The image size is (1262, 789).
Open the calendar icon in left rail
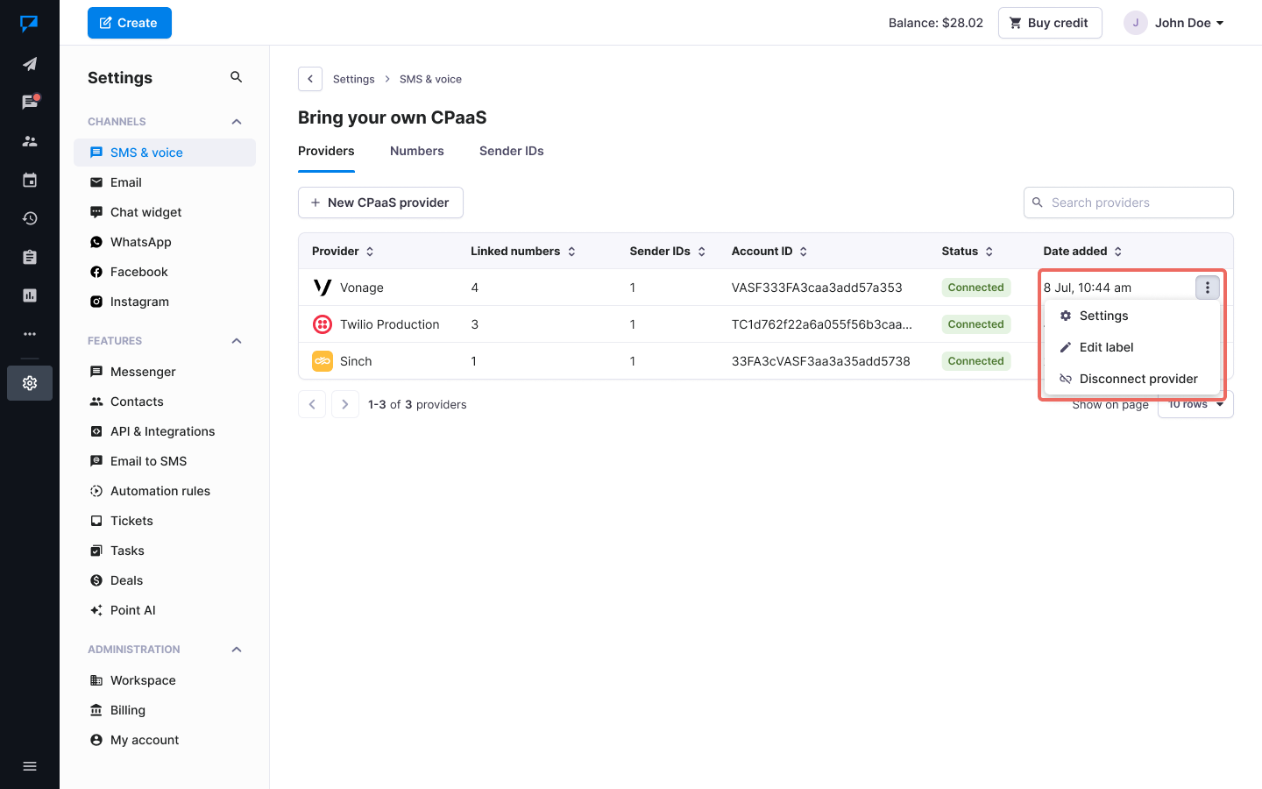coord(30,180)
